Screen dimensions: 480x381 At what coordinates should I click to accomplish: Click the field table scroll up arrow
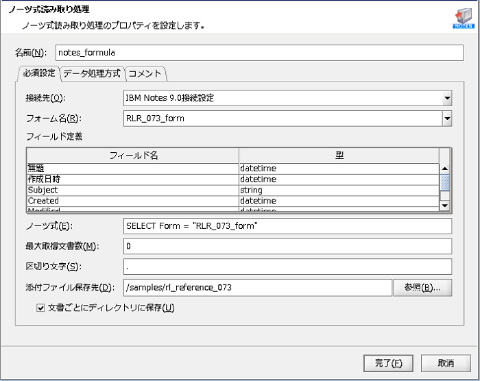(444, 169)
